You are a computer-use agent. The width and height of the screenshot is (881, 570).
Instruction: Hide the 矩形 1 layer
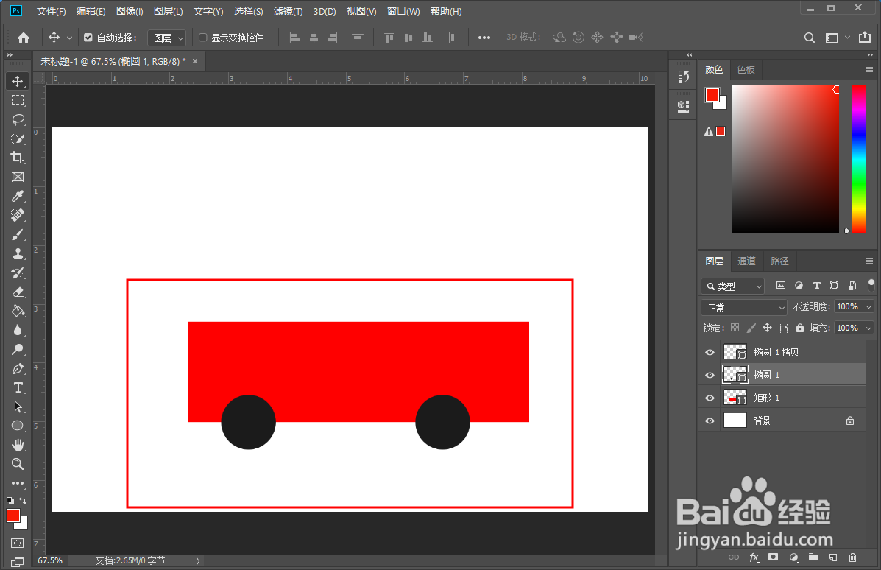710,398
